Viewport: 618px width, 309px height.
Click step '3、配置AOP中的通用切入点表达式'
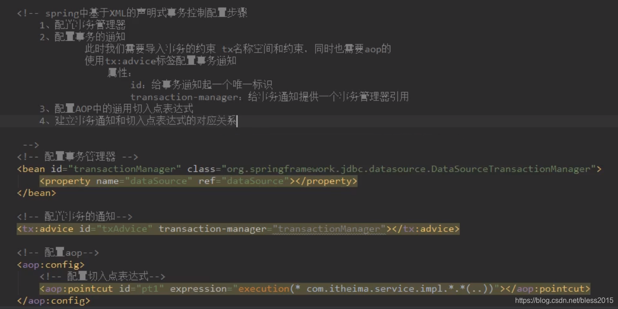click(x=116, y=109)
